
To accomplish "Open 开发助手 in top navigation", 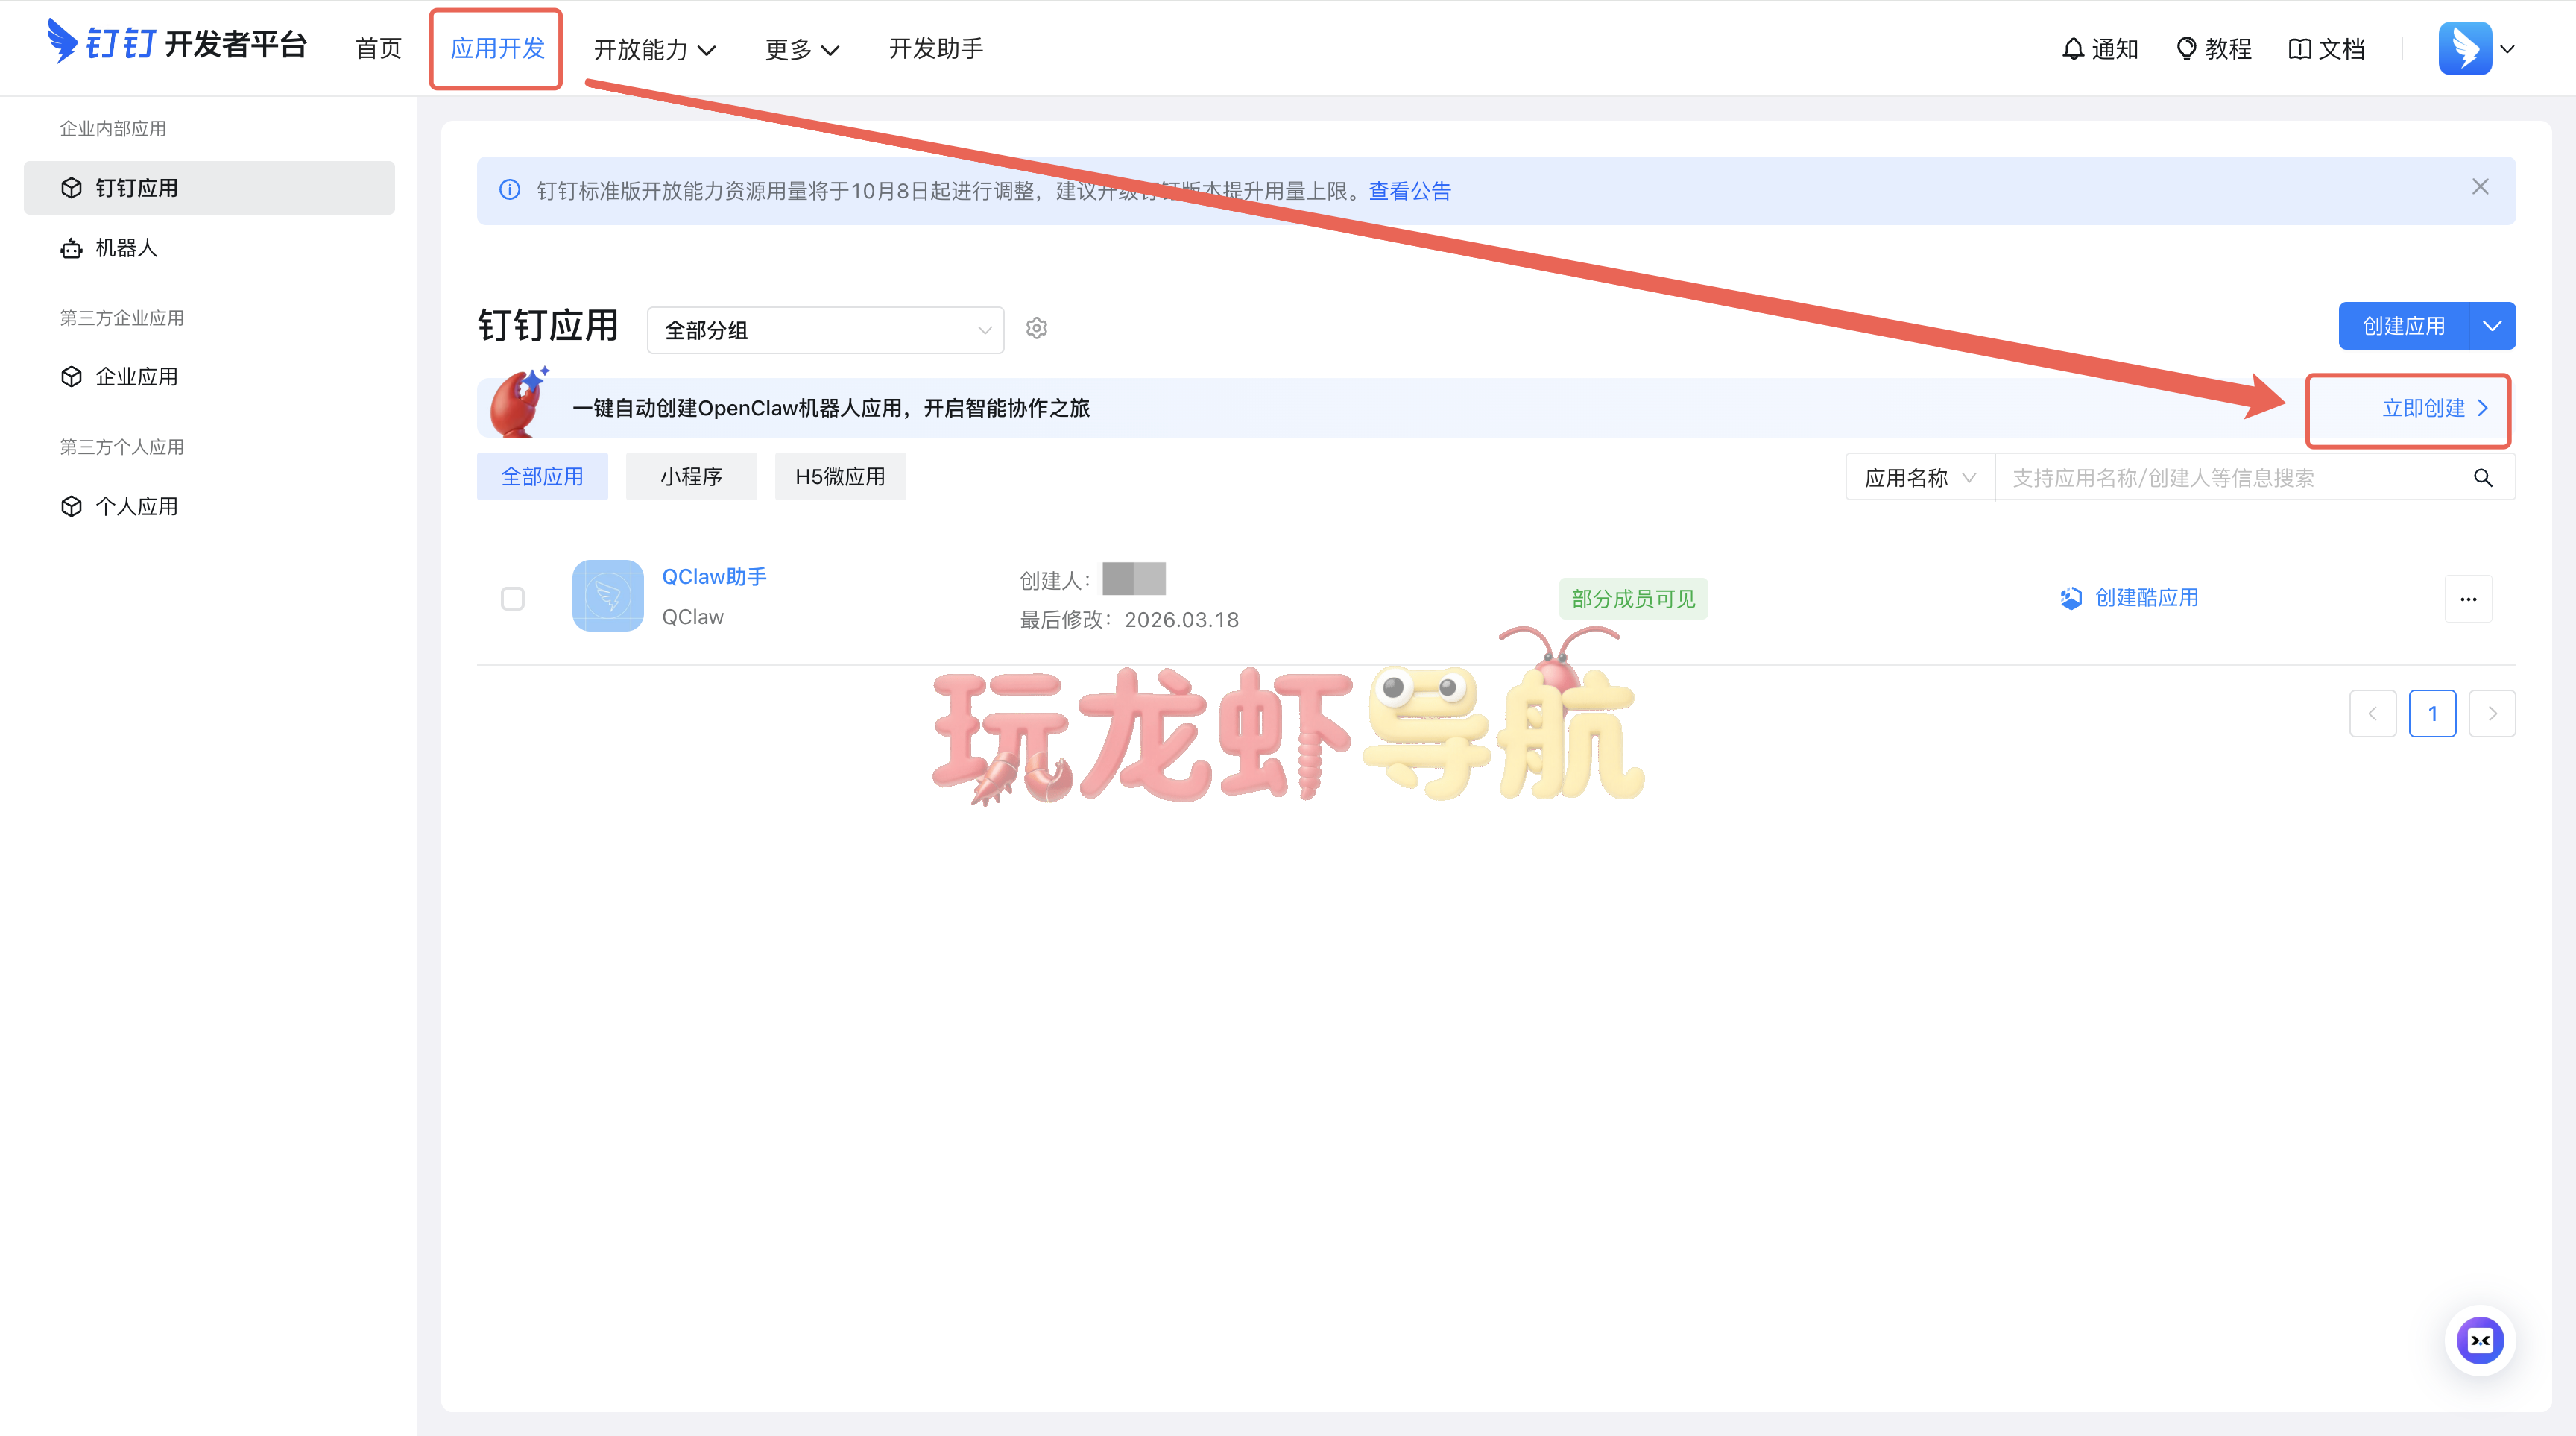I will [936, 48].
